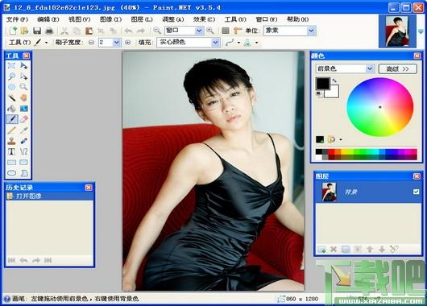Select the Rounded Rectangle tool
Viewport: 427px width, 306px height.
coord(24,162)
